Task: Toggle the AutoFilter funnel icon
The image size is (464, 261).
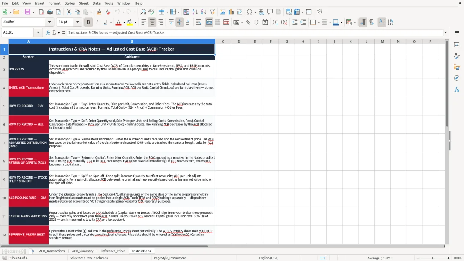Action: pyautogui.click(x=212, y=12)
